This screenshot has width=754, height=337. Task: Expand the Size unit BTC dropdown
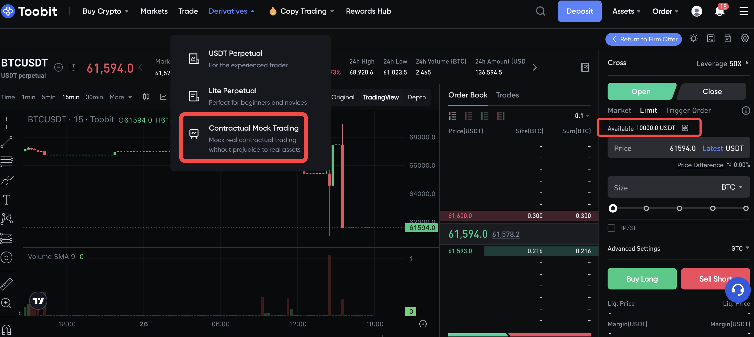732,187
